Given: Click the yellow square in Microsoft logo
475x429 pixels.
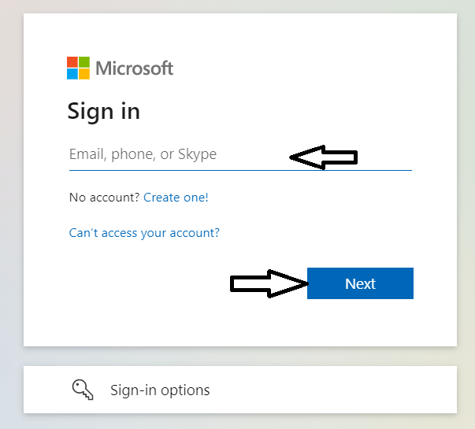Looking at the screenshot, I should (x=84, y=74).
